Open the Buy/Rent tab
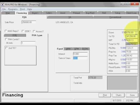This screenshot has width=140, height=105. coord(90,13)
